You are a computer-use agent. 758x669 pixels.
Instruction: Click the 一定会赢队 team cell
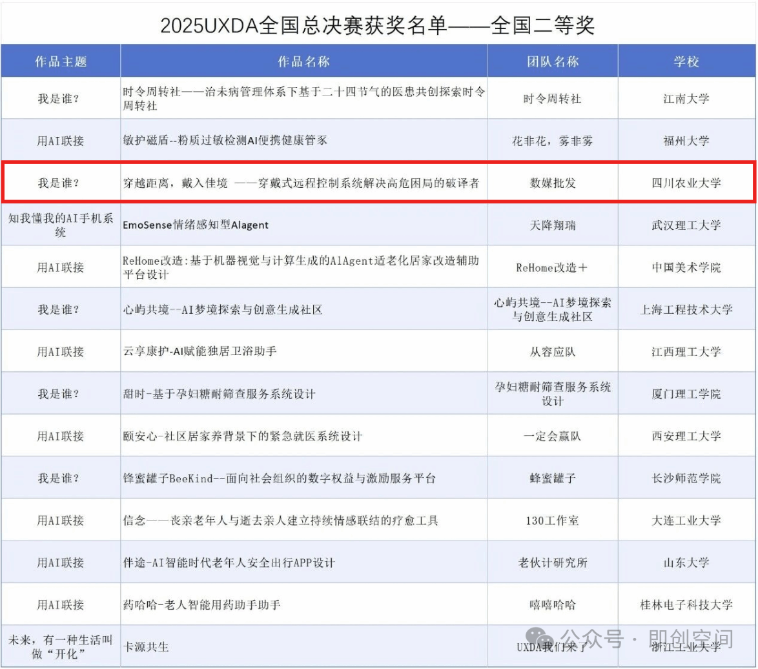[x=553, y=437]
